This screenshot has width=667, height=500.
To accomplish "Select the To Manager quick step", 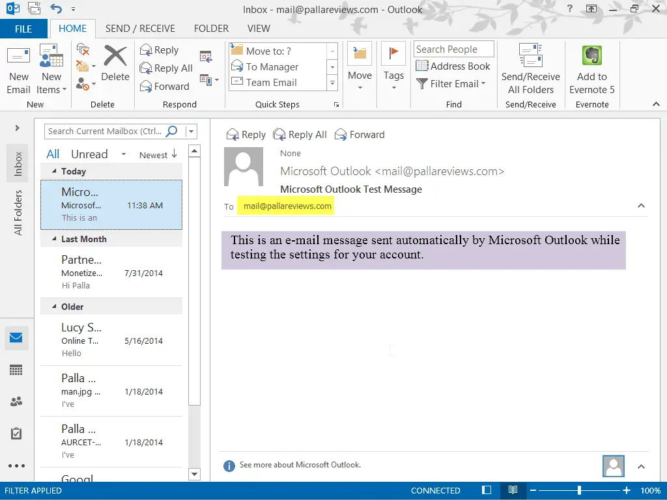I will click(x=278, y=67).
